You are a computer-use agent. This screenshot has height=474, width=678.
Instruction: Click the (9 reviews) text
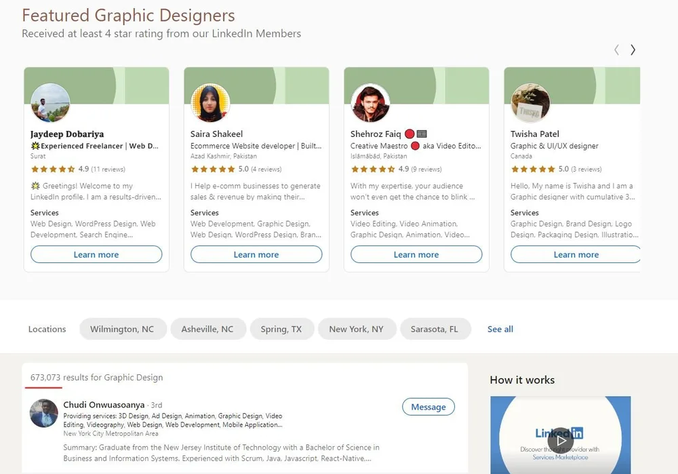pos(426,169)
